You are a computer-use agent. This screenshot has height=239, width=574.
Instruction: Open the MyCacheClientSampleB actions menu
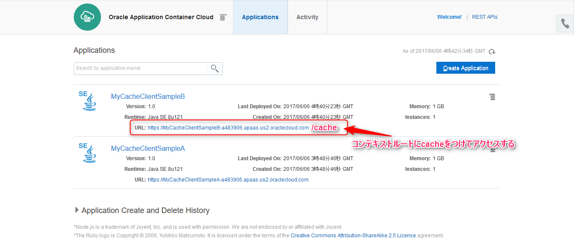pos(492,97)
